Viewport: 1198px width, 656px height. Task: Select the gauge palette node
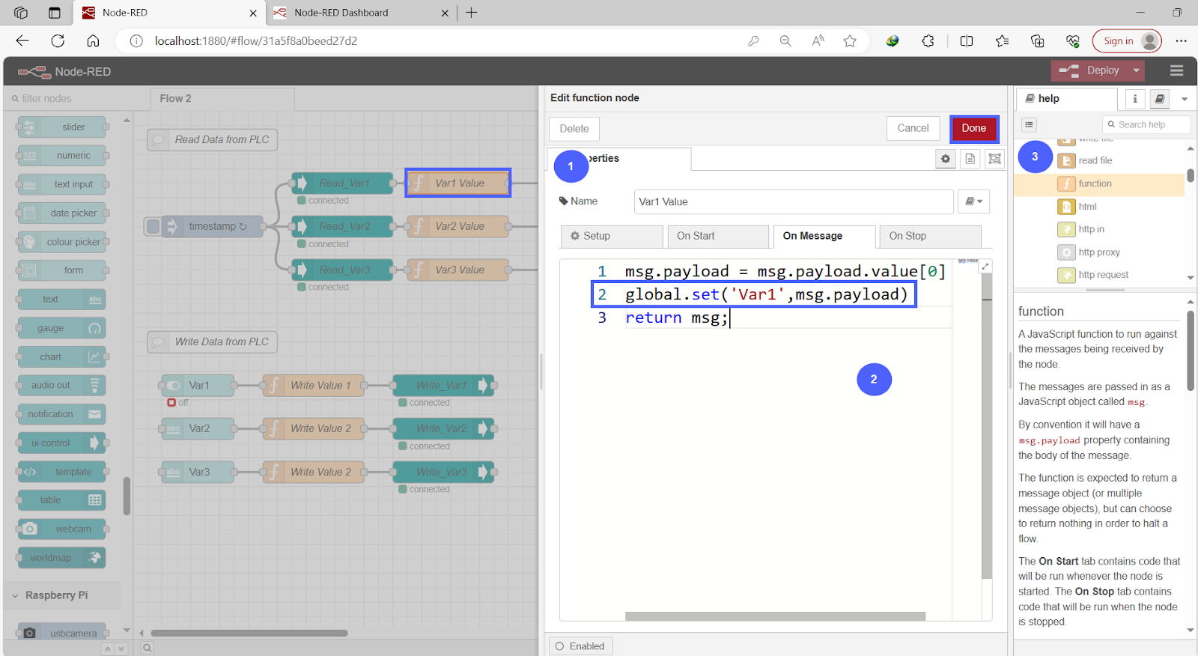(62, 328)
